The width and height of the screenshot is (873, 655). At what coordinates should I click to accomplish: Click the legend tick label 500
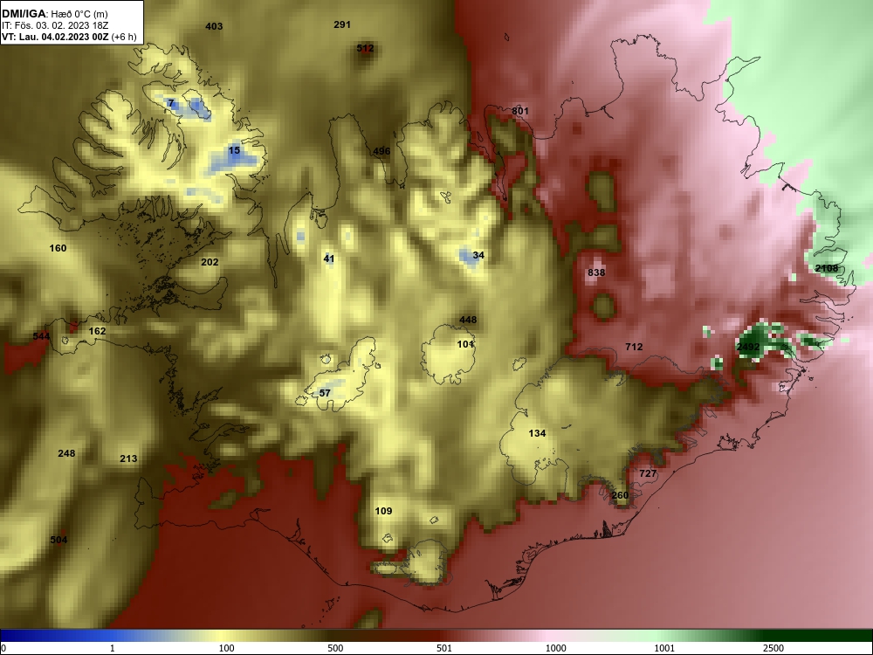click(x=335, y=648)
